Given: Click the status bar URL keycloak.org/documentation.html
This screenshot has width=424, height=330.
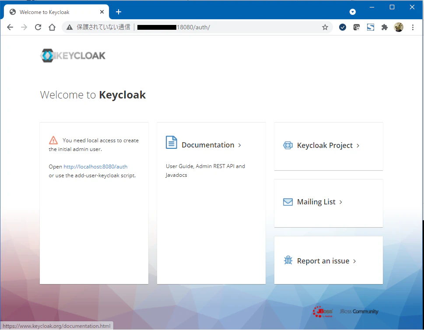Looking at the screenshot, I should click(x=56, y=326).
